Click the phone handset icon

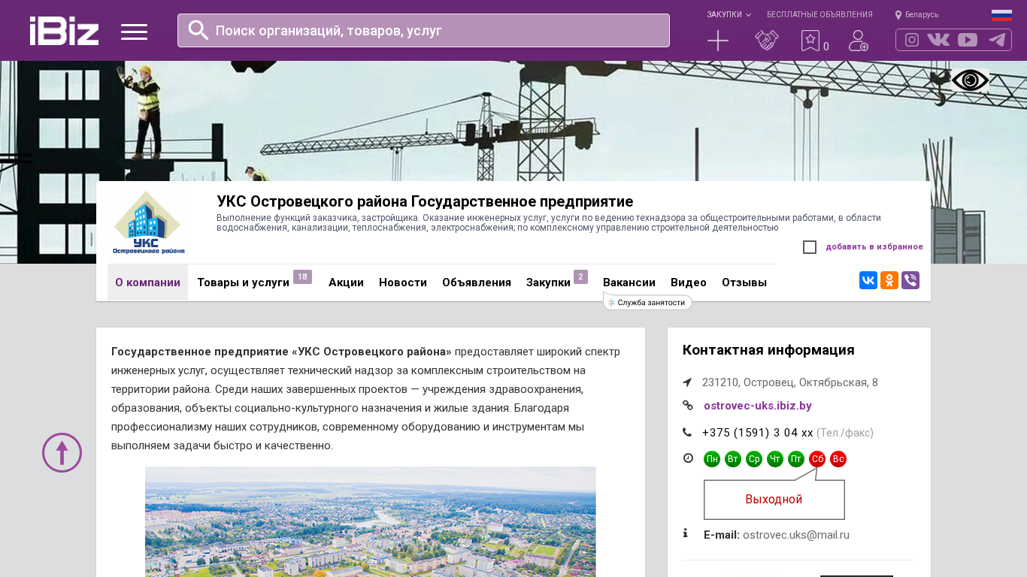point(687,432)
